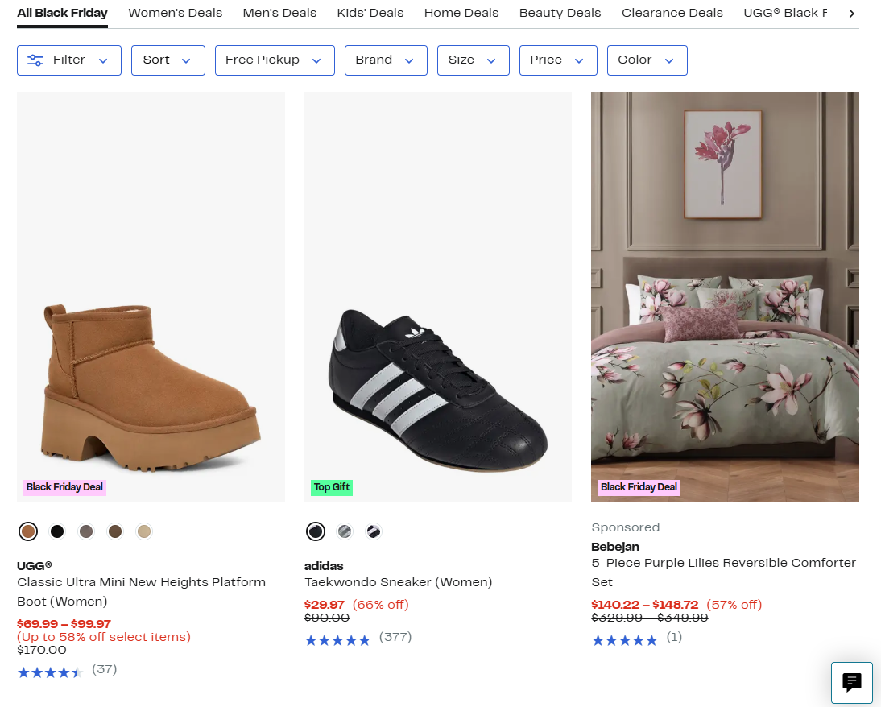The width and height of the screenshot is (881, 707).
Task: Expand the Price filter dropdown
Action: (x=557, y=60)
